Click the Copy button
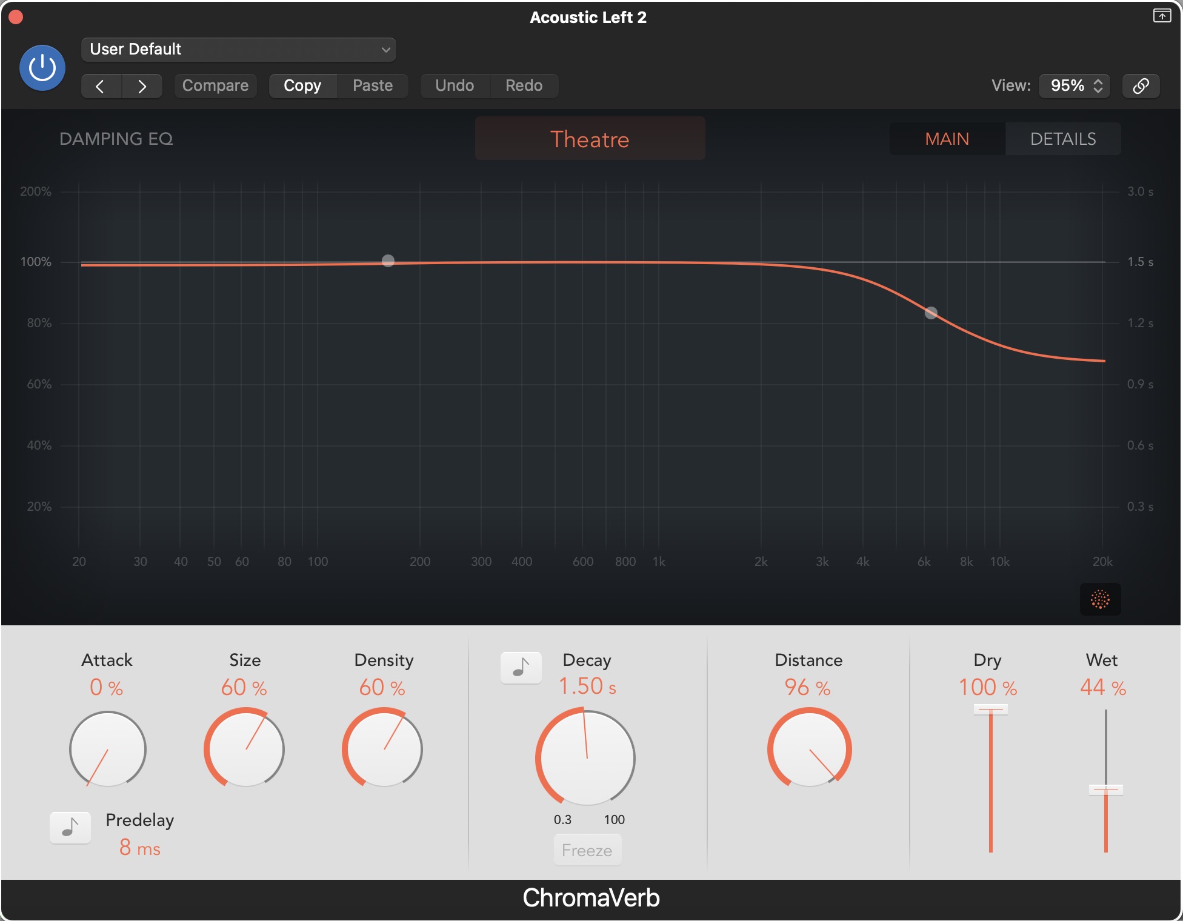The height and width of the screenshot is (921, 1183). pyautogui.click(x=302, y=86)
